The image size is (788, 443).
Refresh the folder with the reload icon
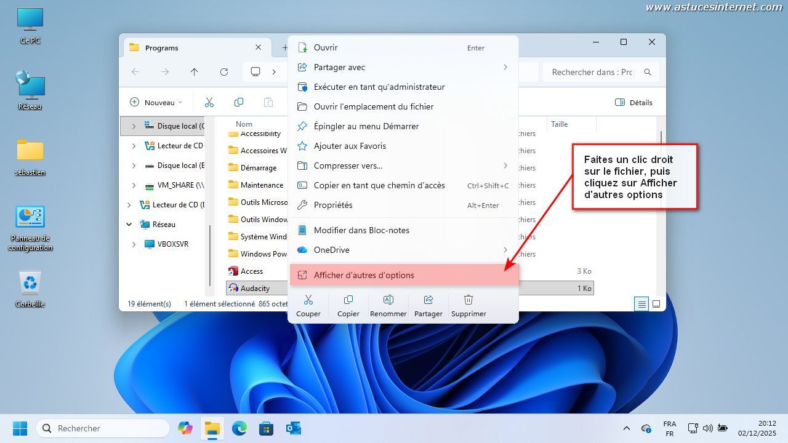coord(224,72)
